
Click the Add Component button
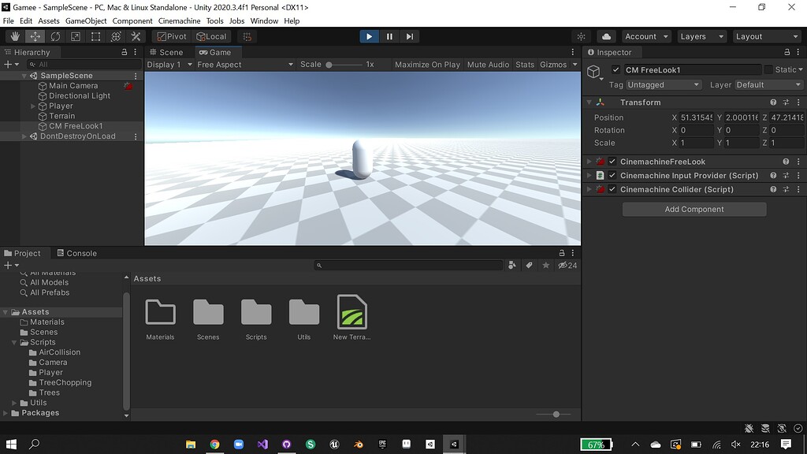694,209
